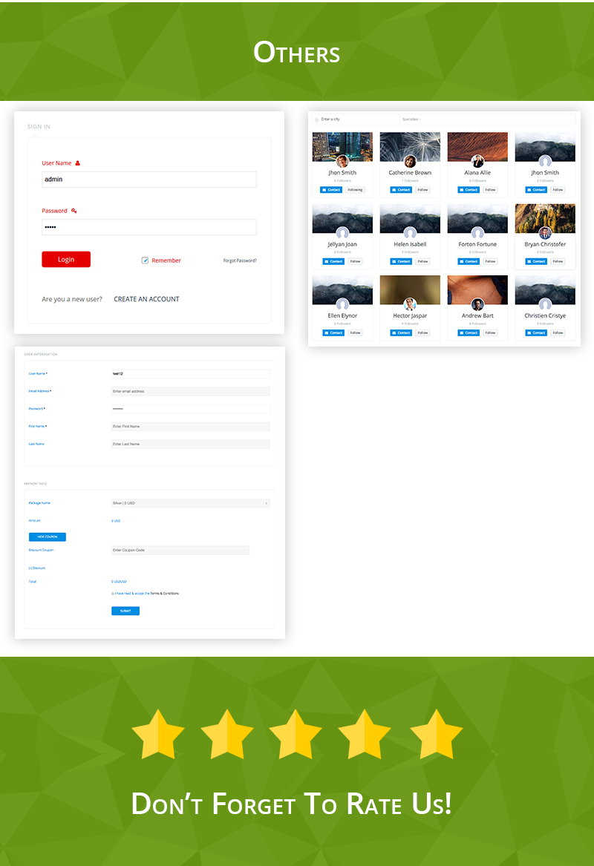The height and width of the screenshot is (866, 594).
Task: Click the user icon beside User Name
Action: pyautogui.click(x=78, y=163)
